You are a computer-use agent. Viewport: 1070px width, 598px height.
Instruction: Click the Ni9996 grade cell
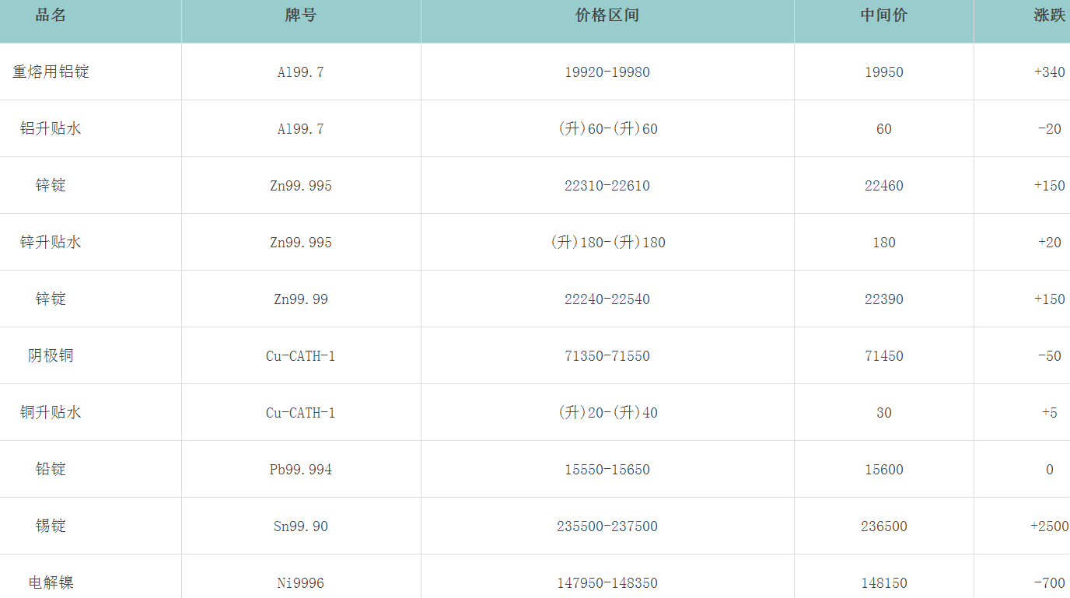point(301,582)
